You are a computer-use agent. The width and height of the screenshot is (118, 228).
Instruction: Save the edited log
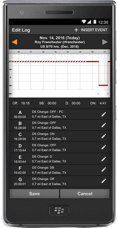click(x=34, y=194)
